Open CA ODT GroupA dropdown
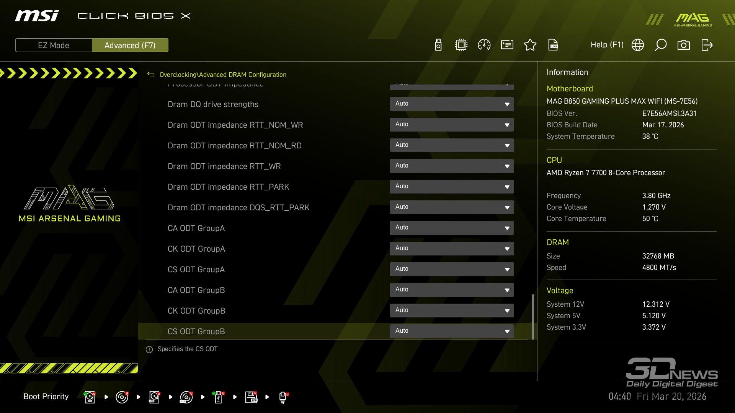Viewport: 735px width, 413px height. tap(452, 228)
